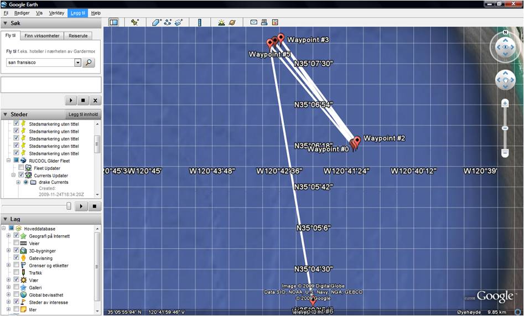This screenshot has width=524, height=316.
Task: Collapse the RUCOOL Glider Fleet tree node
Action: point(9,160)
